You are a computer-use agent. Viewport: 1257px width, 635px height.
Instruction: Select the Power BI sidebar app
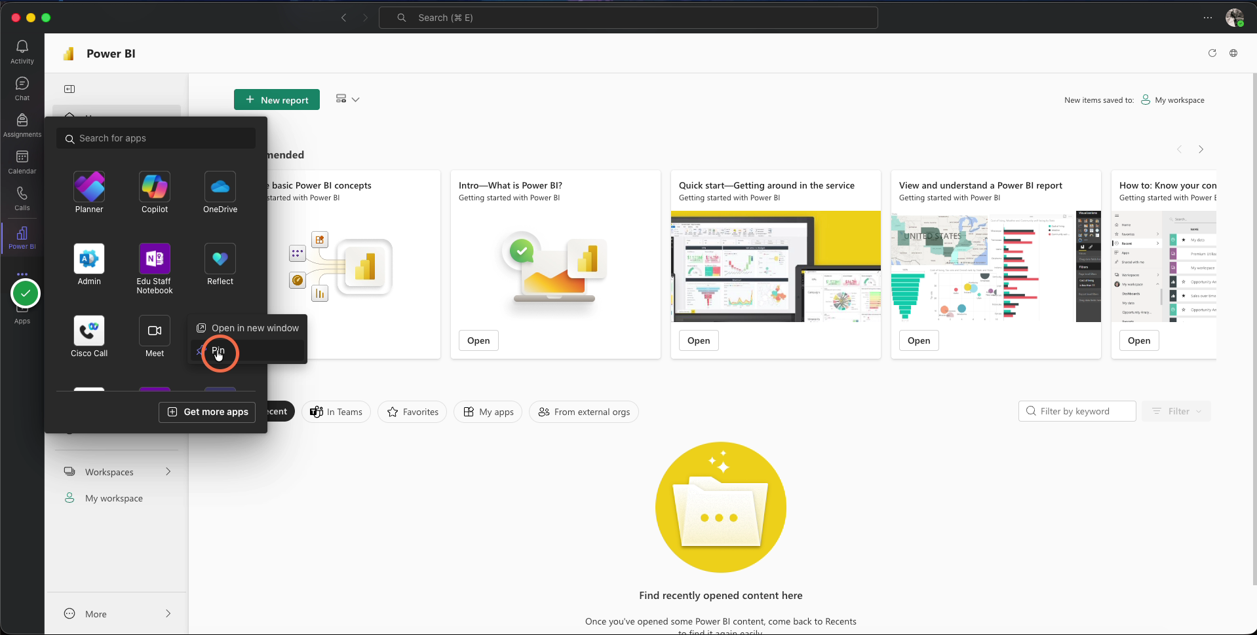pos(22,237)
